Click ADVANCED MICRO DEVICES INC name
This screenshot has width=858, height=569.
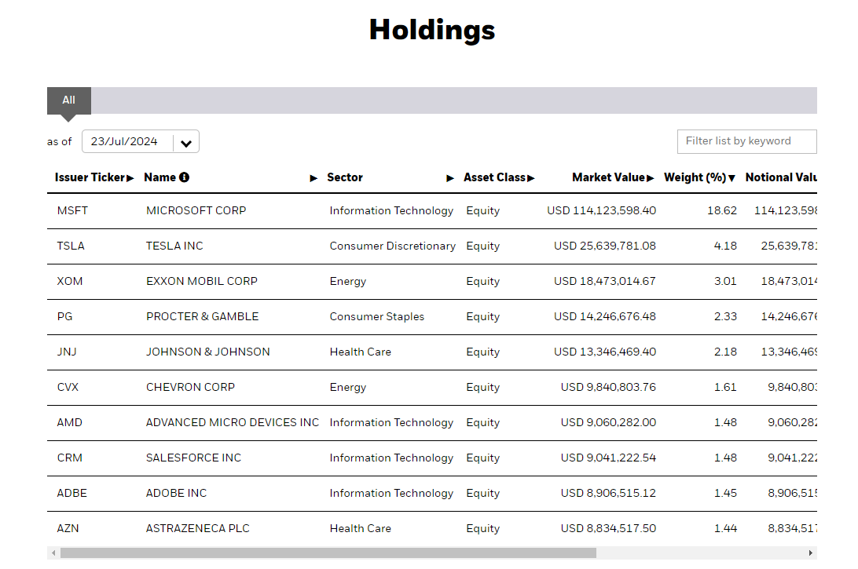[x=233, y=422]
